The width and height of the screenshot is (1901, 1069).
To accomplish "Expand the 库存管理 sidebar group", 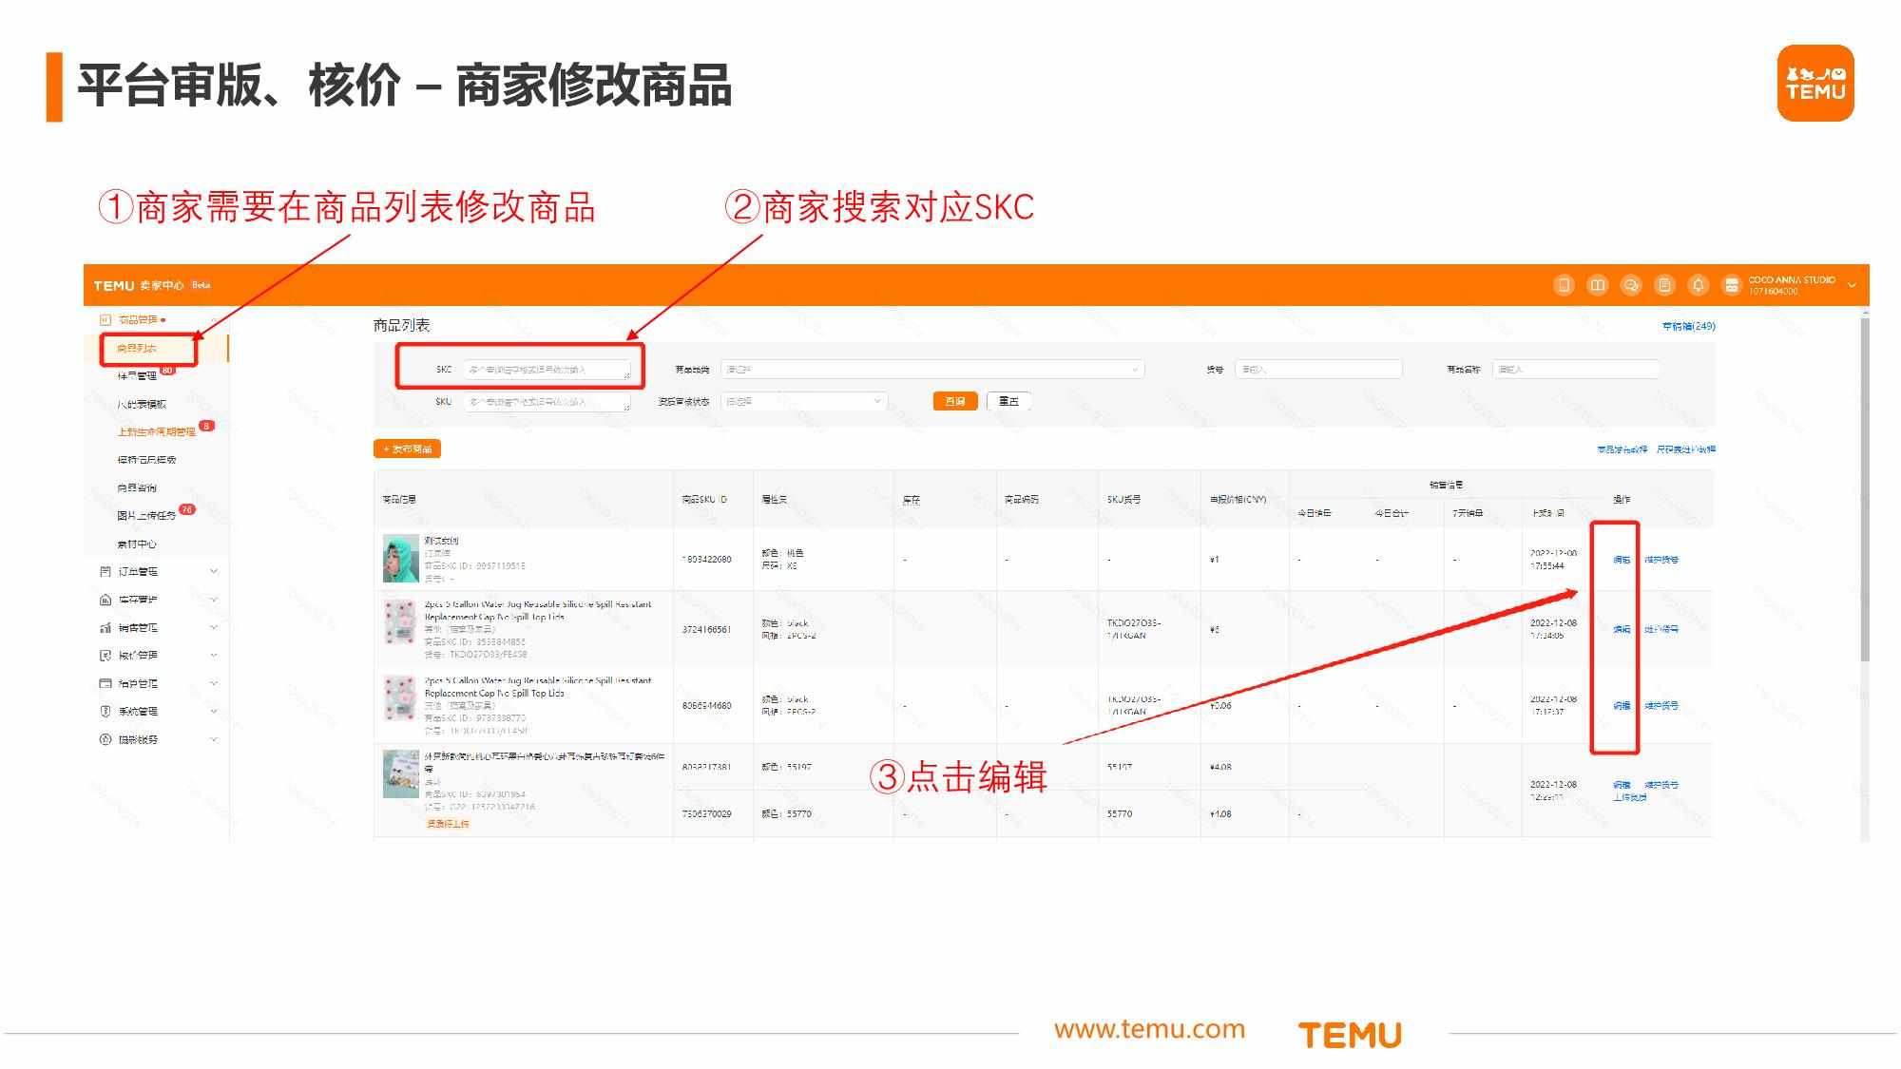I will click(x=214, y=600).
